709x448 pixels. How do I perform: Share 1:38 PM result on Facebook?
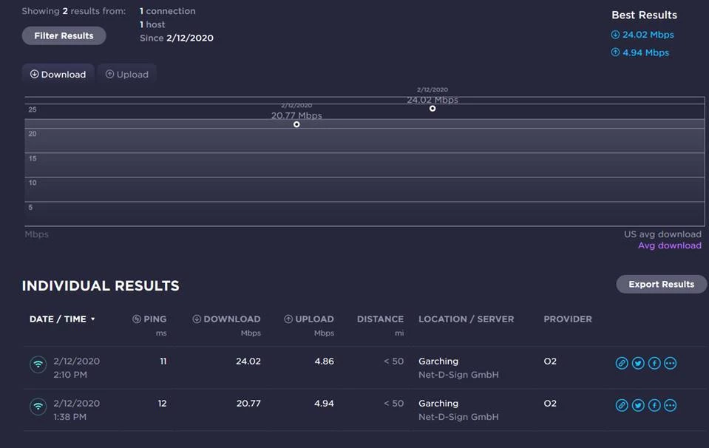654,405
